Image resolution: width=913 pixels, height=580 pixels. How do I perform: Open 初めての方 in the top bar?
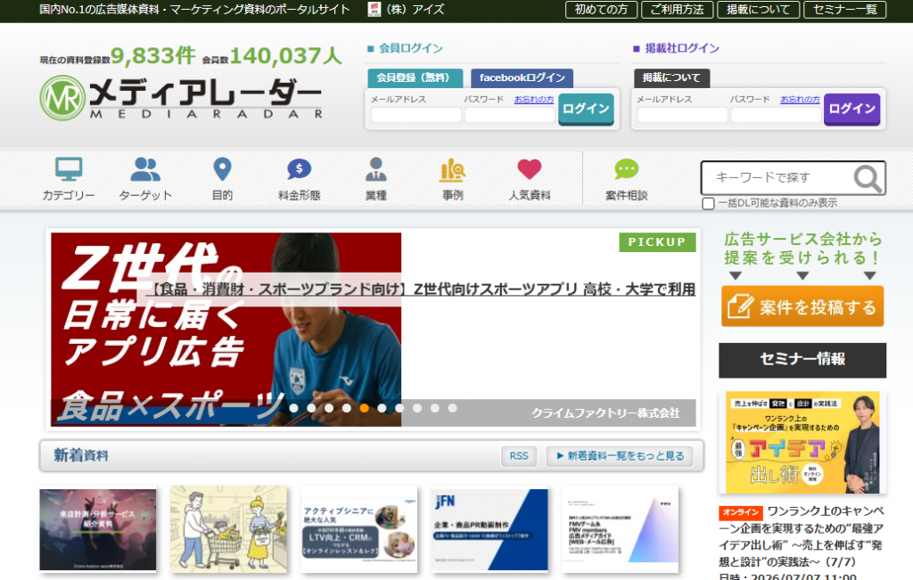coord(601,9)
